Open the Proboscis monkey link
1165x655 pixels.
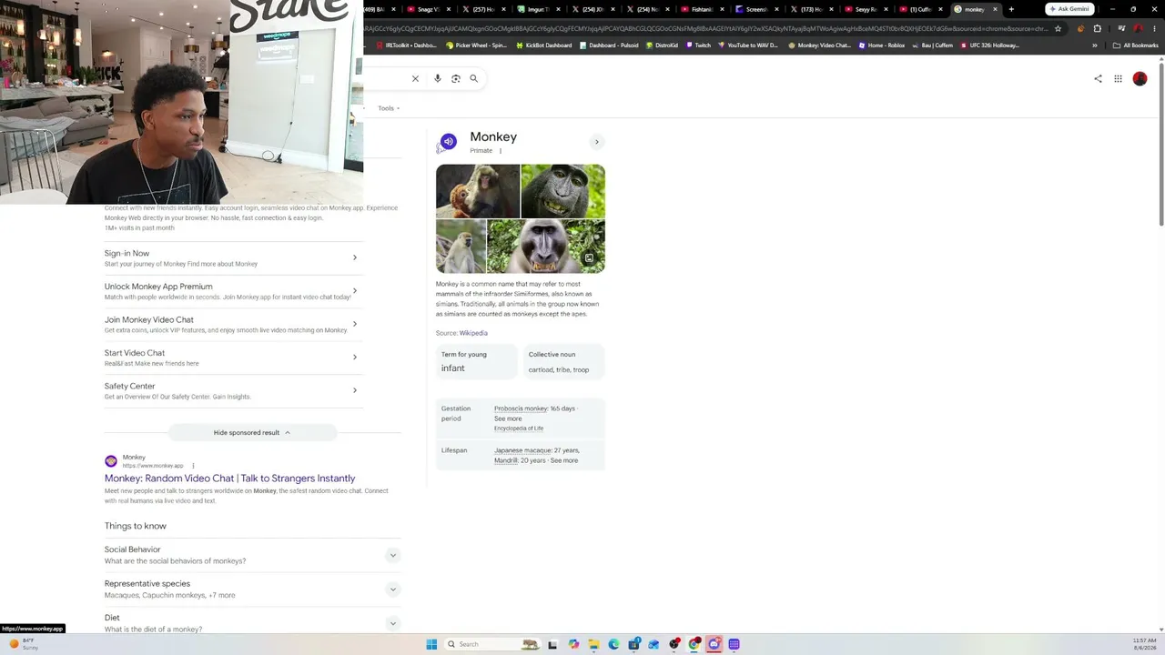click(x=521, y=408)
